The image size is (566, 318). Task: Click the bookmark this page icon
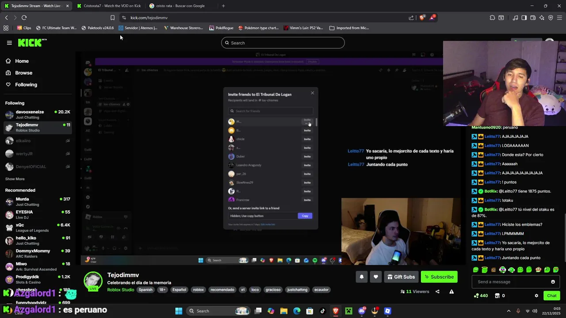pos(112,18)
